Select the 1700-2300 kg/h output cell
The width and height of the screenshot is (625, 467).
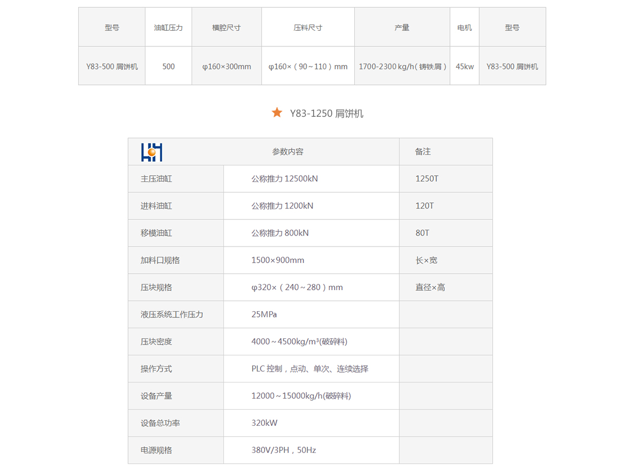pos(403,66)
